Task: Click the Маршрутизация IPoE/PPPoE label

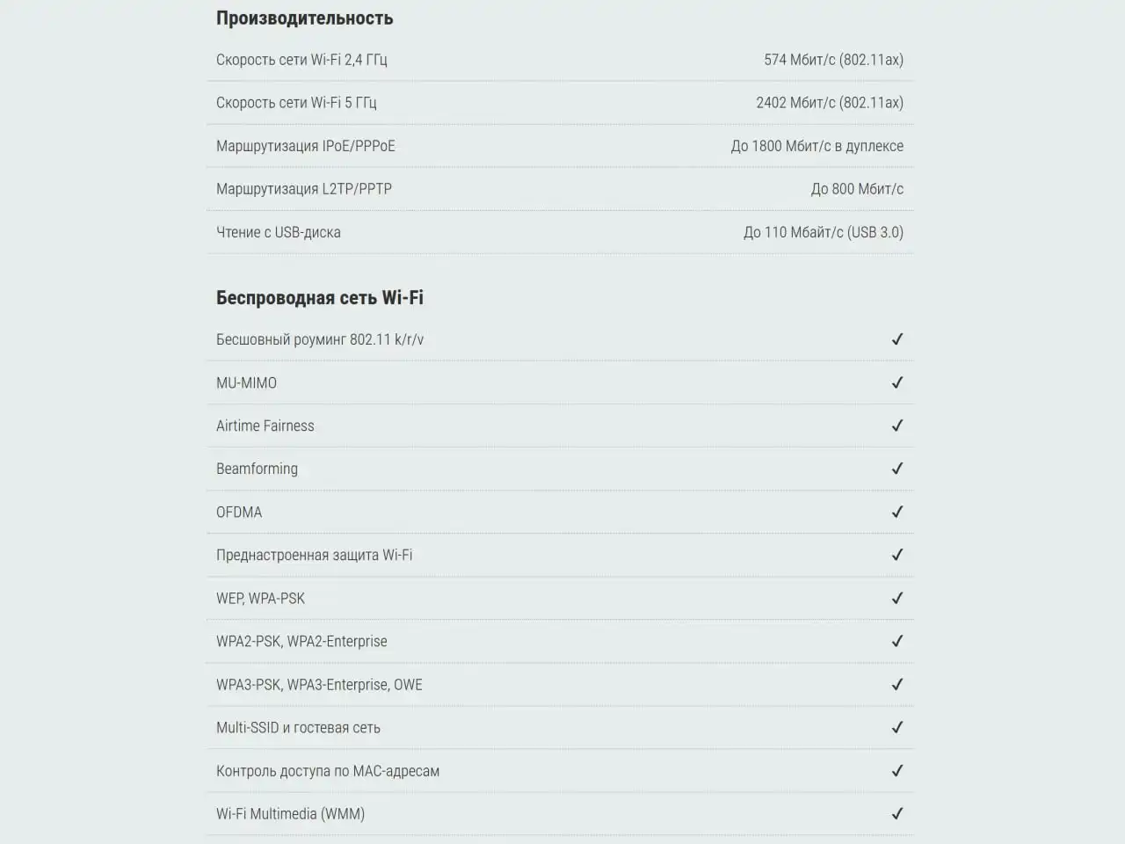Action: 306,146
